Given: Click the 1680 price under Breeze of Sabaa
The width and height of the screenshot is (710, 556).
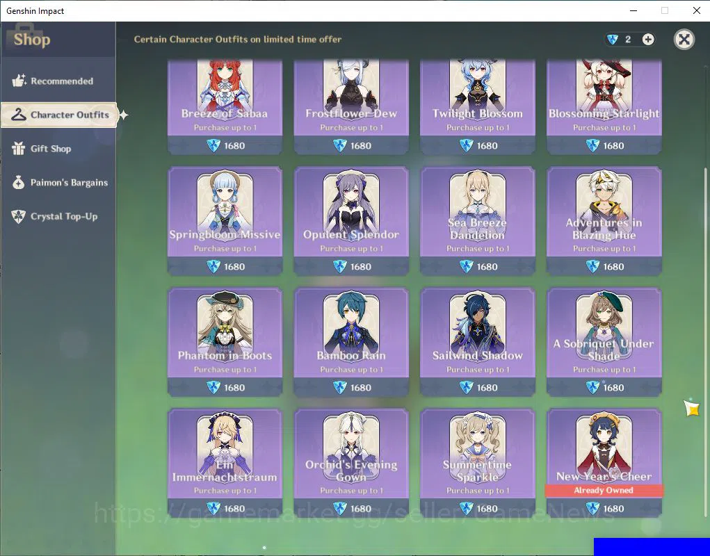Looking at the screenshot, I should tap(234, 146).
